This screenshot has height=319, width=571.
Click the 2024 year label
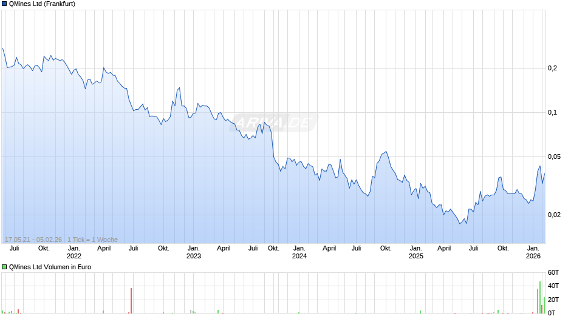[x=299, y=256]
